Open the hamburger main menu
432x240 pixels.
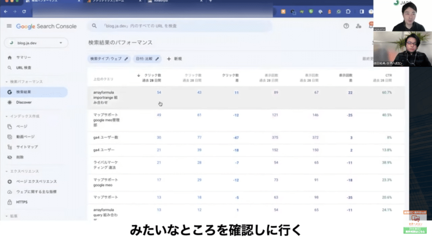[x=9, y=26]
